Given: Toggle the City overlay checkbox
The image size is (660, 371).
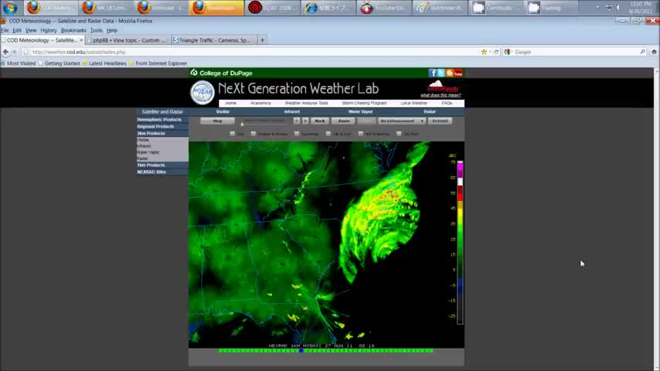Looking at the screenshot, I should point(233,134).
